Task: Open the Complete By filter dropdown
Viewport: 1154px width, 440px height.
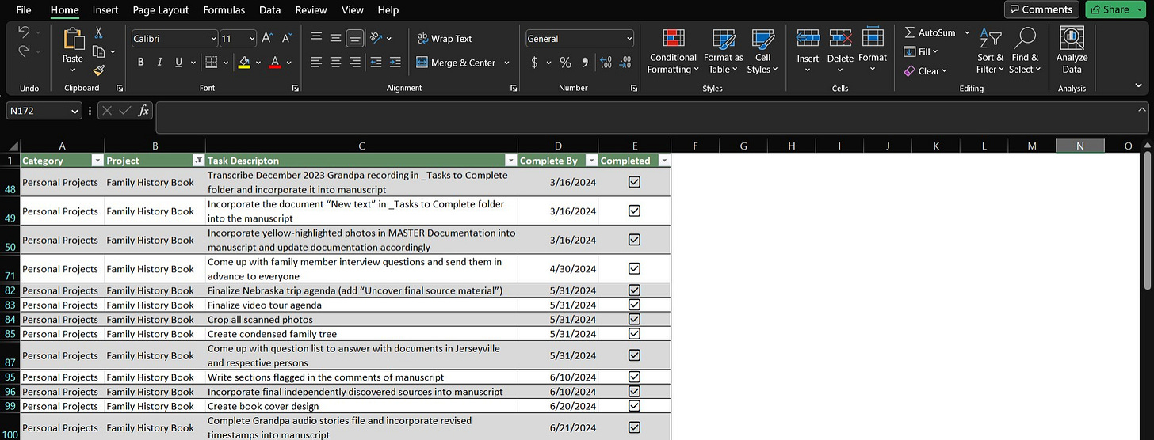Action: pyautogui.click(x=590, y=161)
